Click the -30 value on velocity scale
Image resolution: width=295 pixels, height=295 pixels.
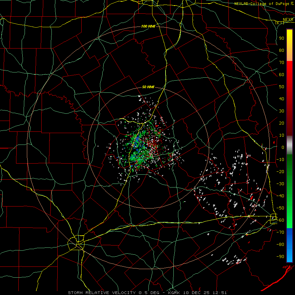pyautogui.click(x=280, y=184)
